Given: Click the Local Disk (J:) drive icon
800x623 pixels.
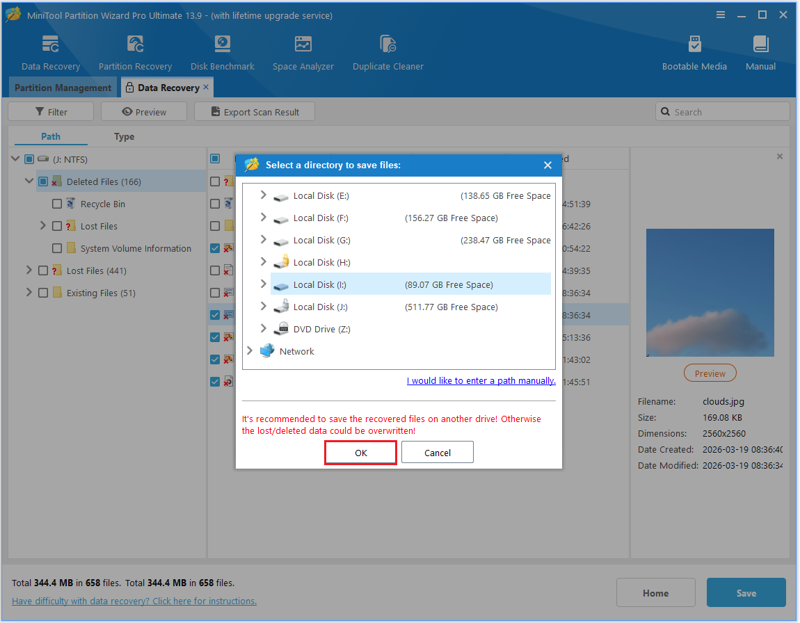Looking at the screenshot, I should pyautogui.click(x=282, y=307).
